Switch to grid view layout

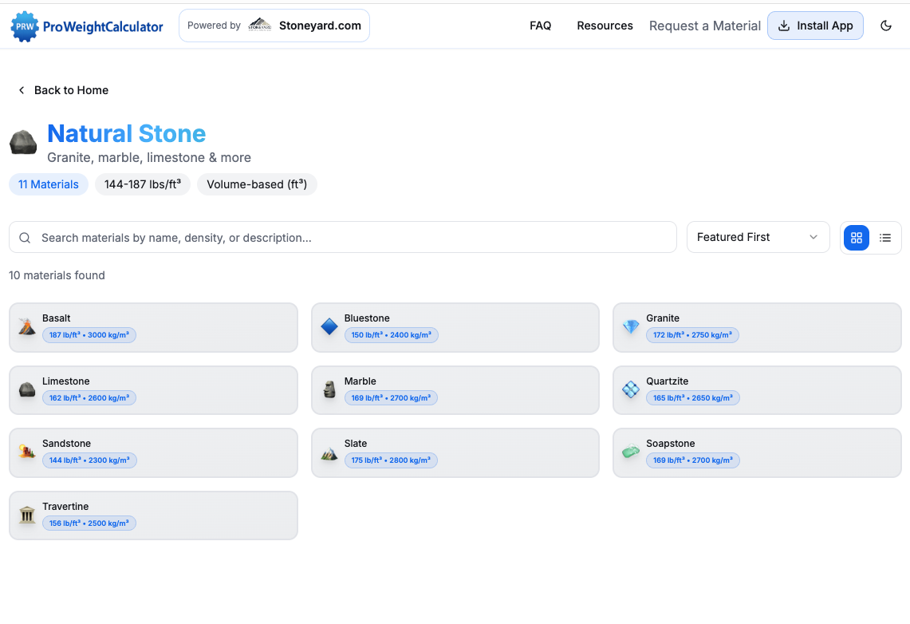pyautogui.click(x=857, y=238)
